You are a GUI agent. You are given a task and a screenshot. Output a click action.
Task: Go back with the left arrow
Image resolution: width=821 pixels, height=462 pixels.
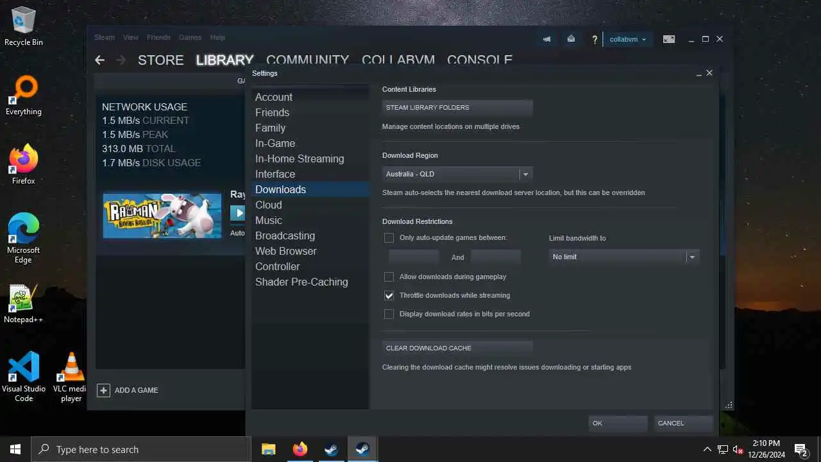pyautogui.click(x=99, y=60)
